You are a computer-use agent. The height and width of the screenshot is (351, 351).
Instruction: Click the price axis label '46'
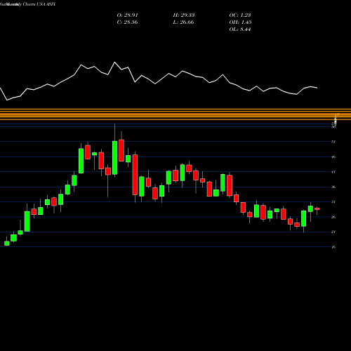pyautogui.click(x=333, y=157)
